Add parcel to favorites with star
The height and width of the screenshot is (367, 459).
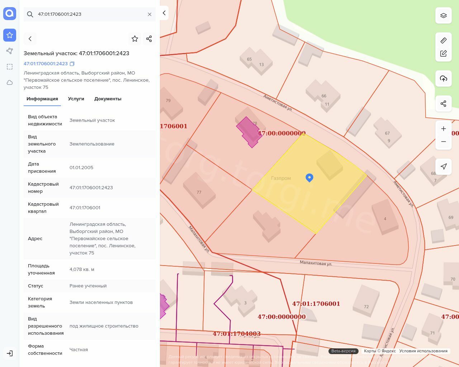tap(135, 39)
